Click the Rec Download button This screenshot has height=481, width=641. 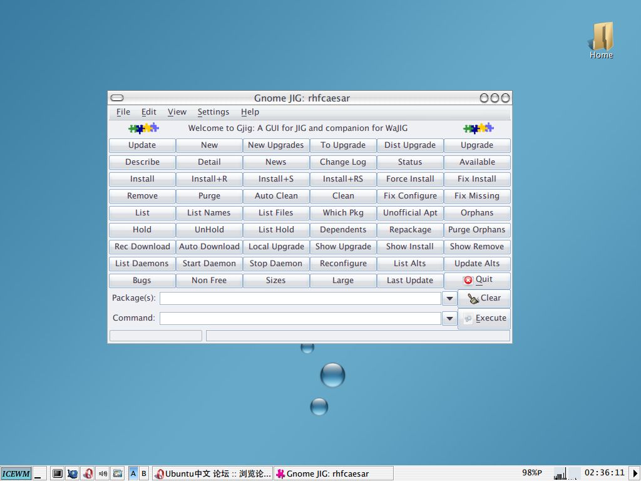click(x=142, y=247)
